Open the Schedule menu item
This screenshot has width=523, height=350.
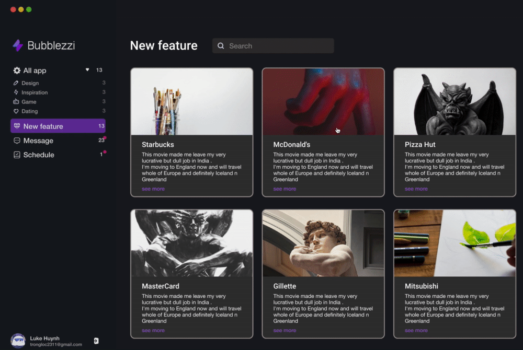(39, 155)
